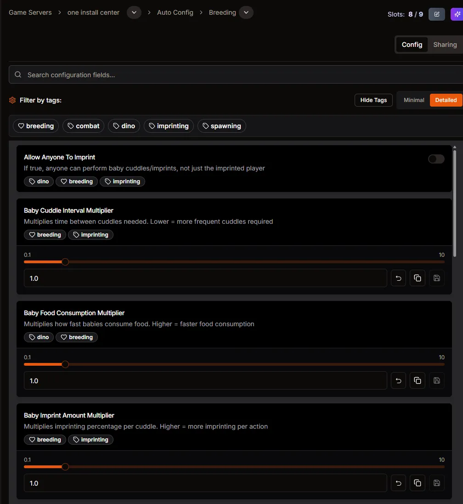Save the Baby Imprint Amount Multiplier setting
Screen dimensions: 463x504
coord(436,483)
